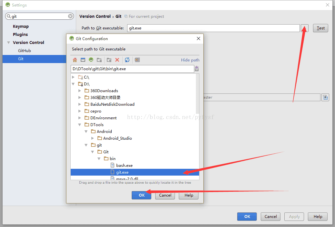Click the browse button beside the Git executable path
The height and width of the screenshot is (227, 335).
tap(305, 28)
